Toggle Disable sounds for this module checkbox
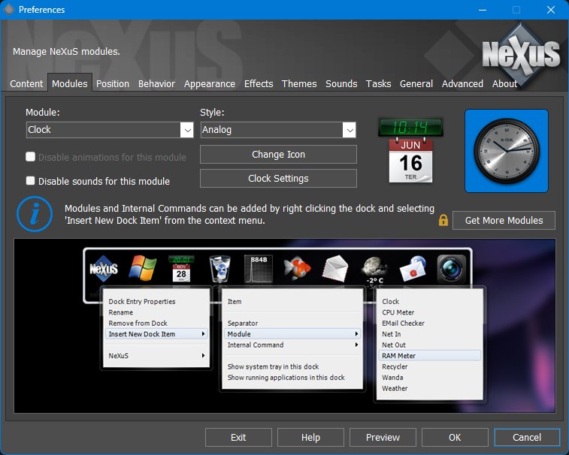The width and height of the screenshot is (569, 455). (31, 180)
